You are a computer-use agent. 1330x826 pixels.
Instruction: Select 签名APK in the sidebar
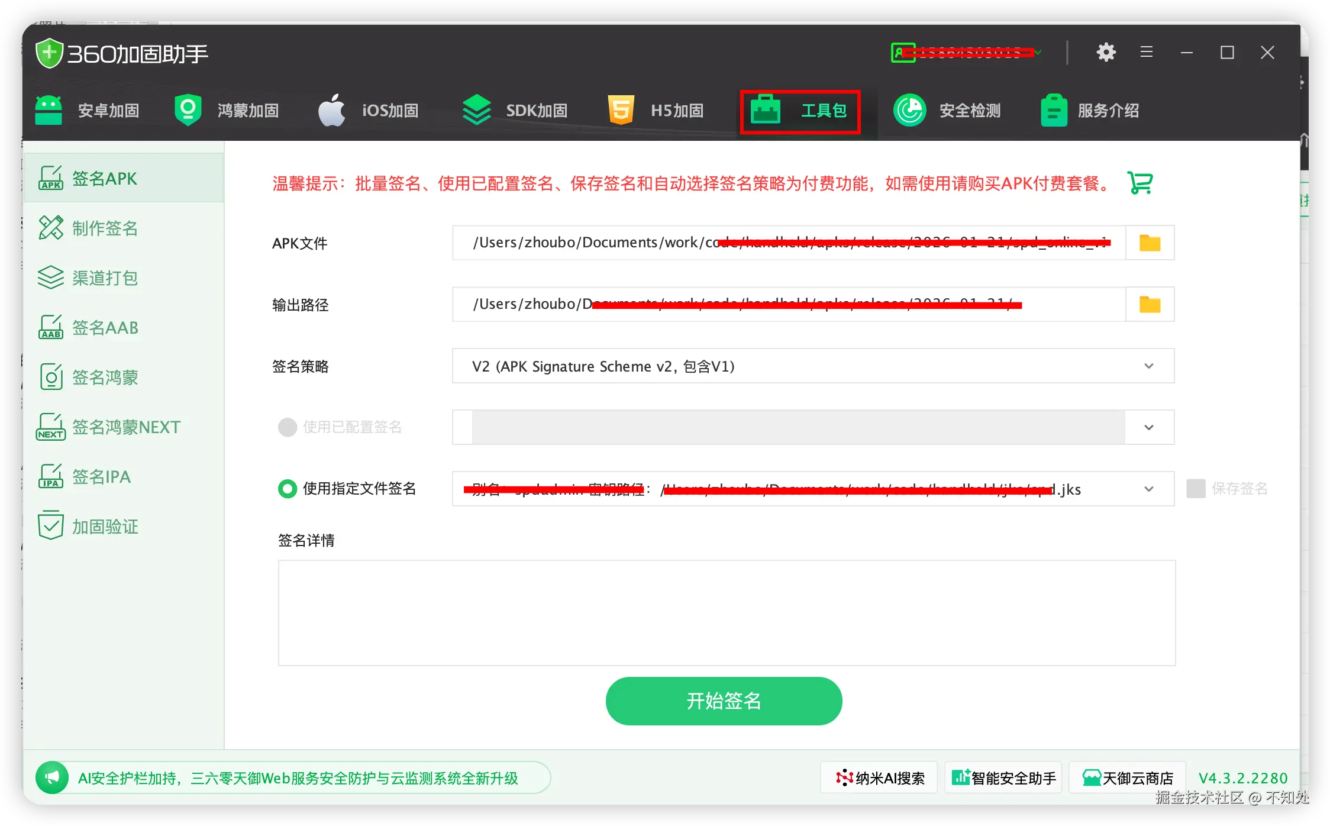[x=124, y=178]
